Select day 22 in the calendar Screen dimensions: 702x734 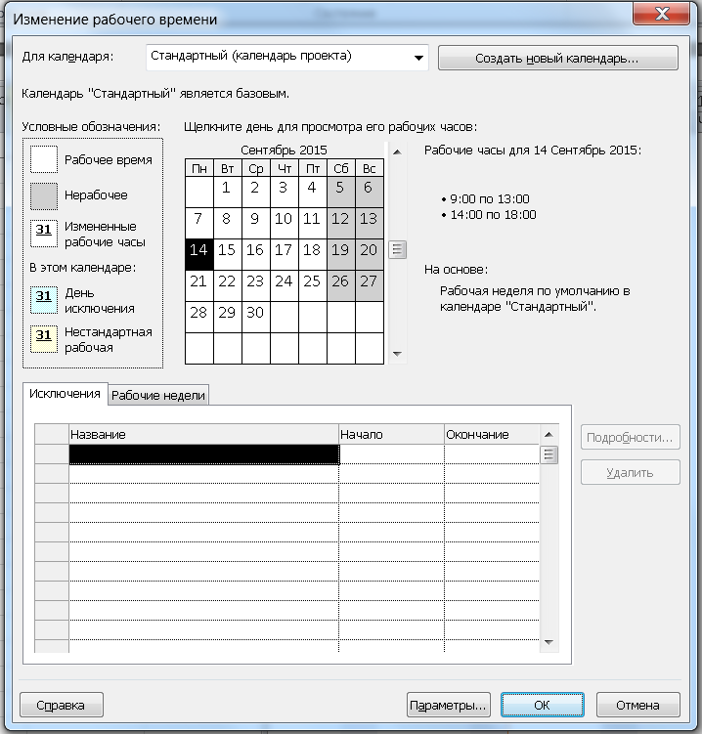[228, 285]
